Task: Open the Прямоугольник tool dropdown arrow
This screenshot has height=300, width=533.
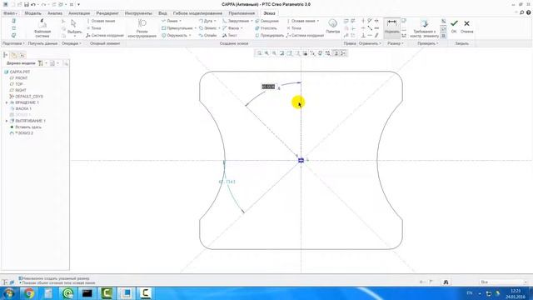Action: coord(196,28)
